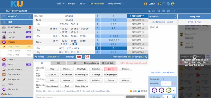
Task: Check the network signal icon
Action: pyautogui.click(x=173, y=11)
